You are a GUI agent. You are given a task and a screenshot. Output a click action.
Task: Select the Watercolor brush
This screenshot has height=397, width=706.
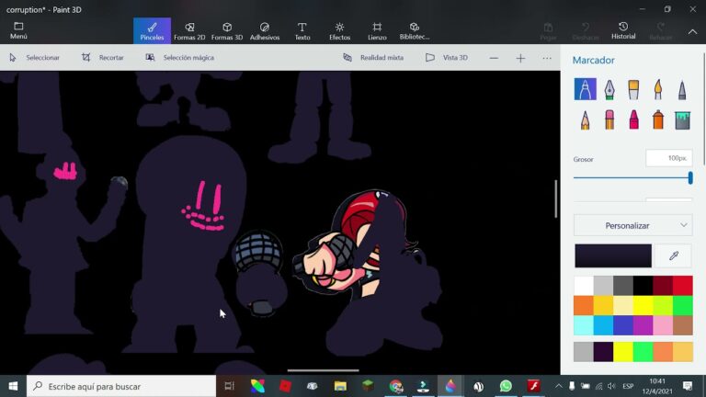coord(658,89)
